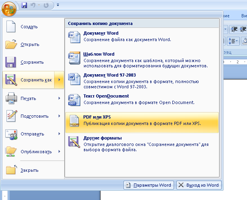The width and height of the screenshot is (247, 200).
Task: Click the closed folder icon for Закрыть
Action: 11,170
